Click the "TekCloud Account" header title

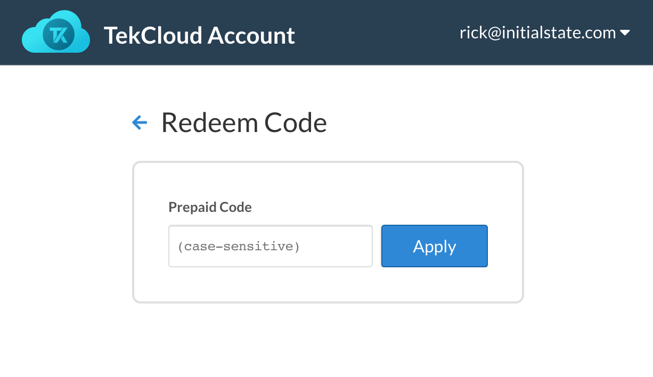[199, 35]
